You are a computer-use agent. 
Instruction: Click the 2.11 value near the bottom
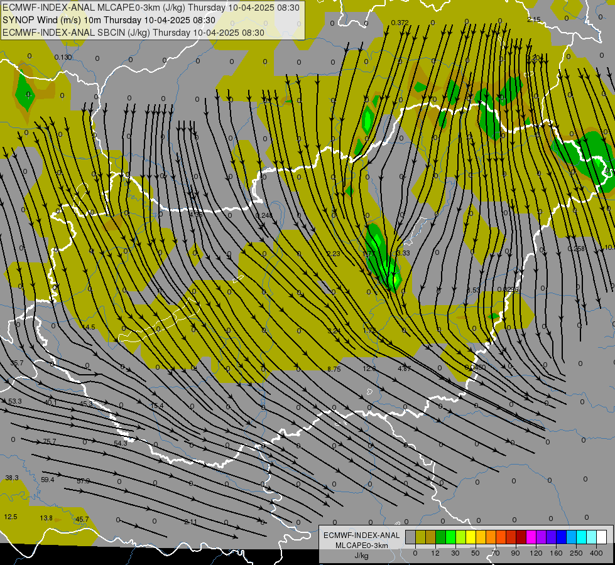pyautogui.click(x=190, y=522)
